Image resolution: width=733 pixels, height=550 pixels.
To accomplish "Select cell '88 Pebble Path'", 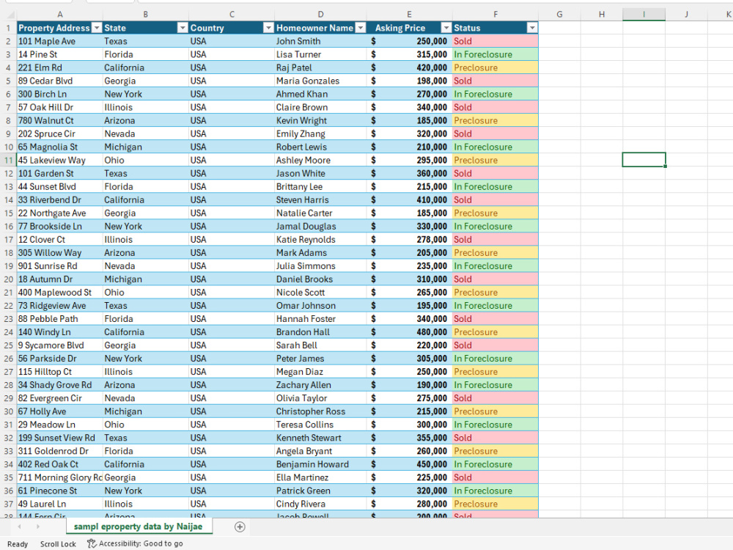I will pos(60,319).
